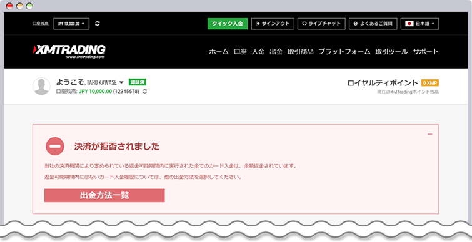Open ライブチャット support

[321, 24]
